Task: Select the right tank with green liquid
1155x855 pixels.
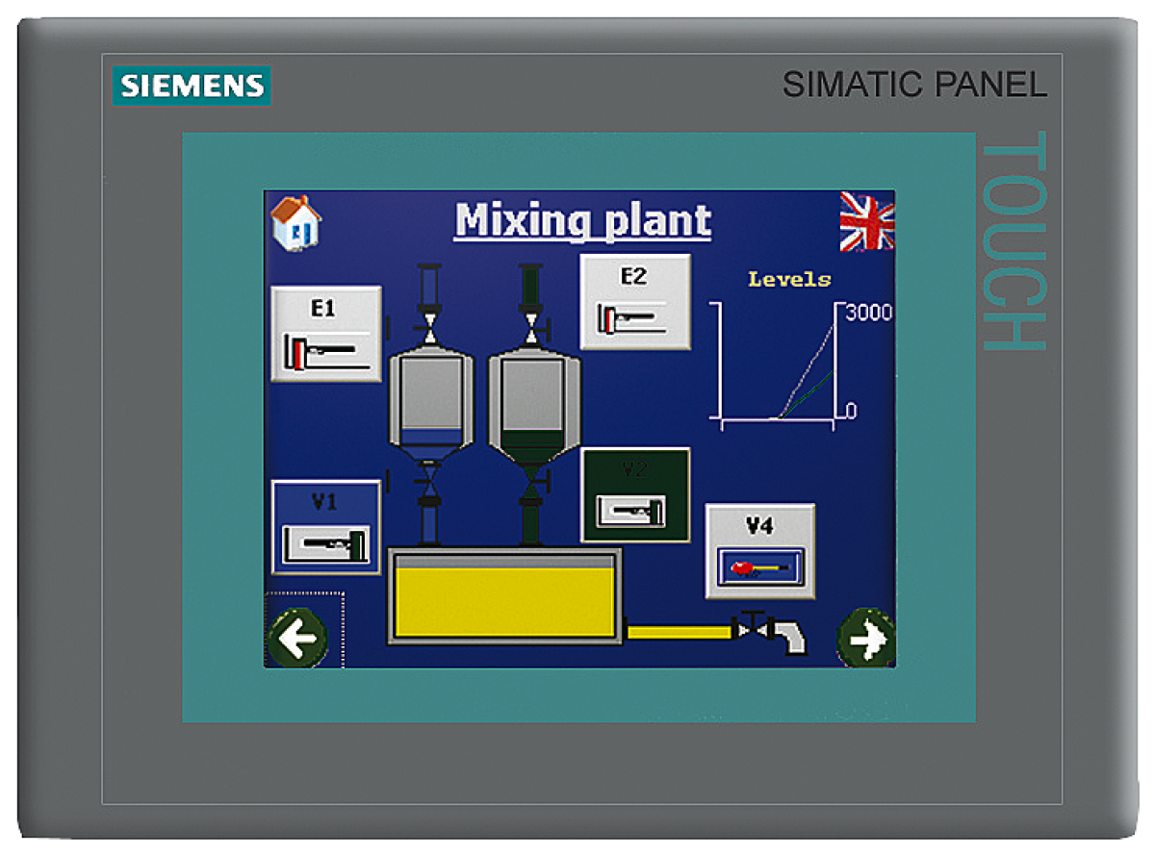Action: coord(532,403)
